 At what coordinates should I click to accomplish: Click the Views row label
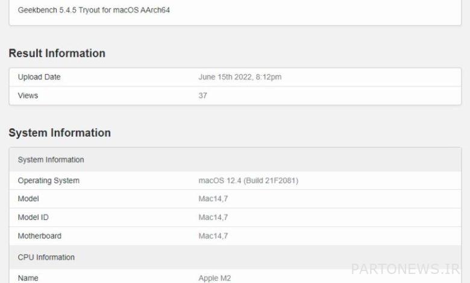pyautogui.click(x=28, y=96)
